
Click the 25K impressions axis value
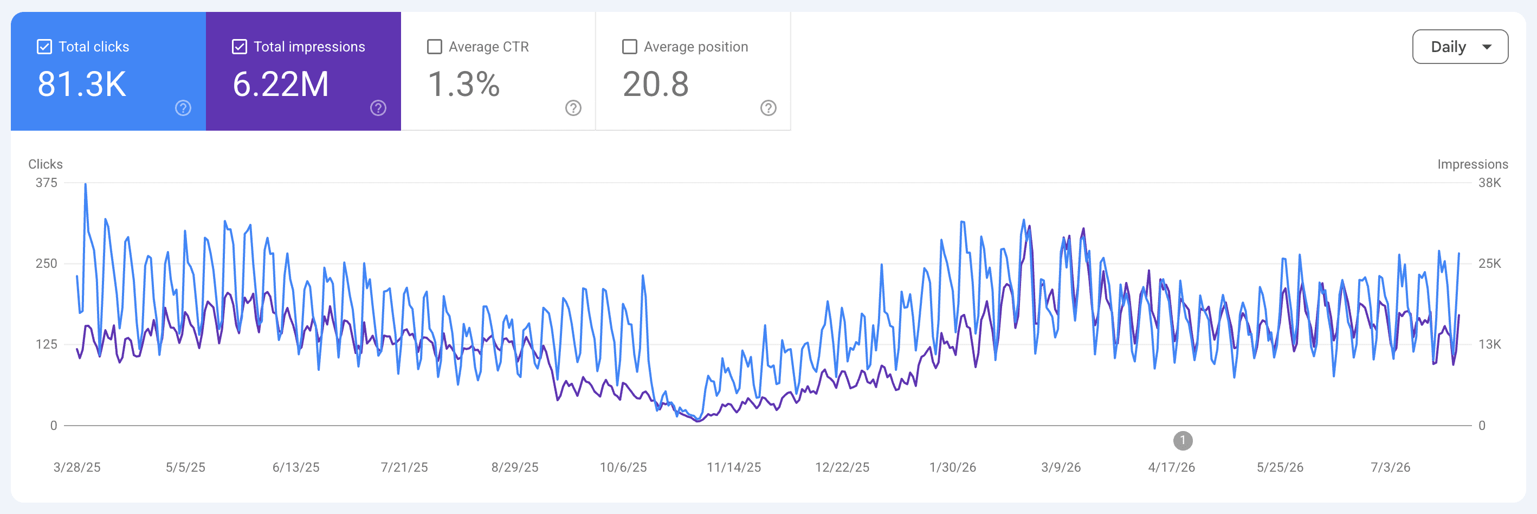1490,264
